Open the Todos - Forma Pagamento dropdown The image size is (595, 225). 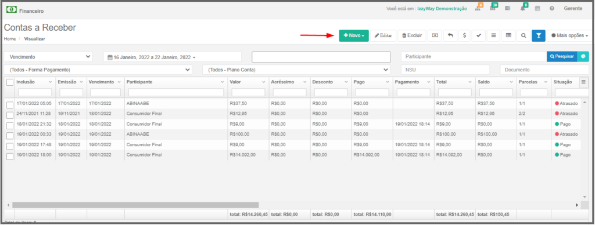click(98, 70)
